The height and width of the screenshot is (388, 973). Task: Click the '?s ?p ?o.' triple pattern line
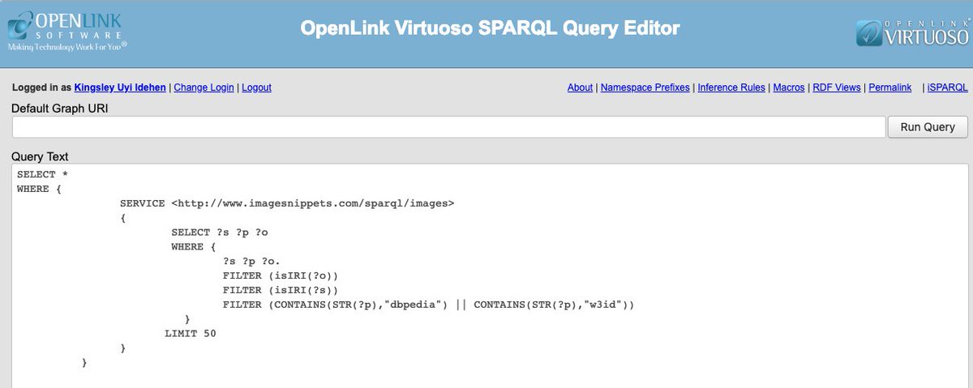tap(251, 262)
